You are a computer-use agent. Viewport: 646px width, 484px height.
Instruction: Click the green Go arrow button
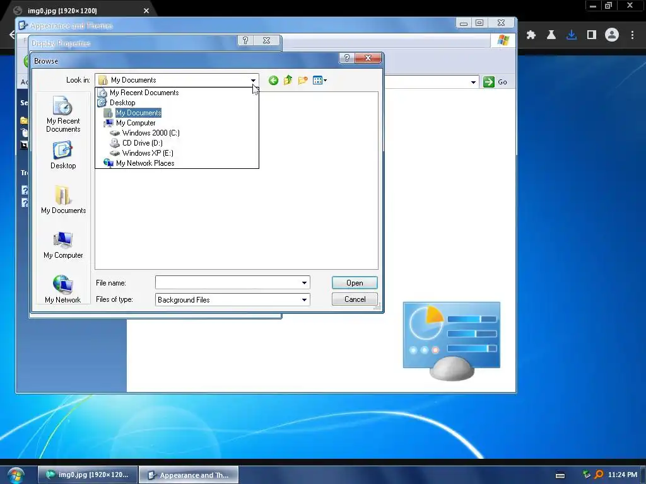coord(489,82)
